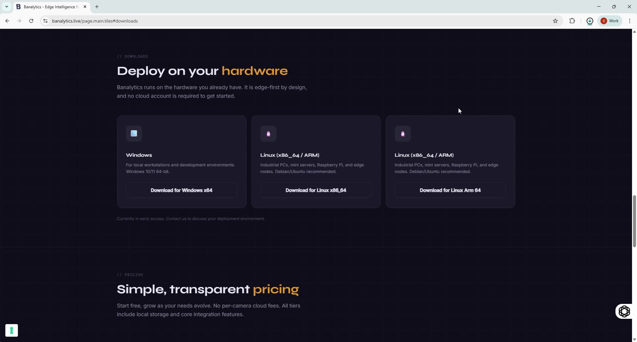
Task: Open the browser Downloads icon
Action: click(590, 21)
